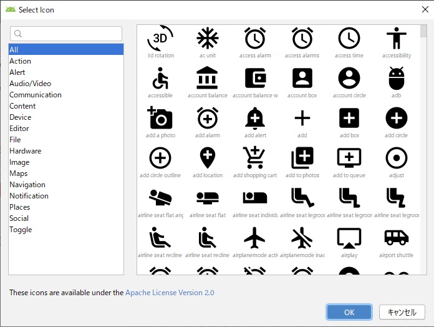This screenshot has height=327, width=434.
Task: Select the add location pin icon
Action: (208, 158)
